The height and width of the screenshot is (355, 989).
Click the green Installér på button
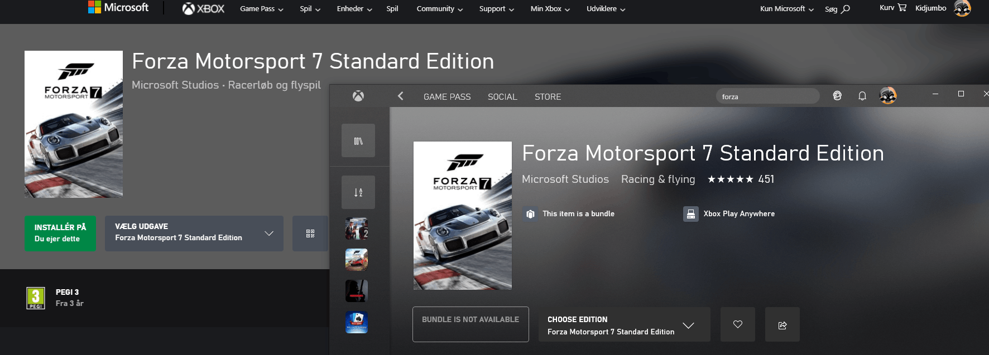point(60,234)
